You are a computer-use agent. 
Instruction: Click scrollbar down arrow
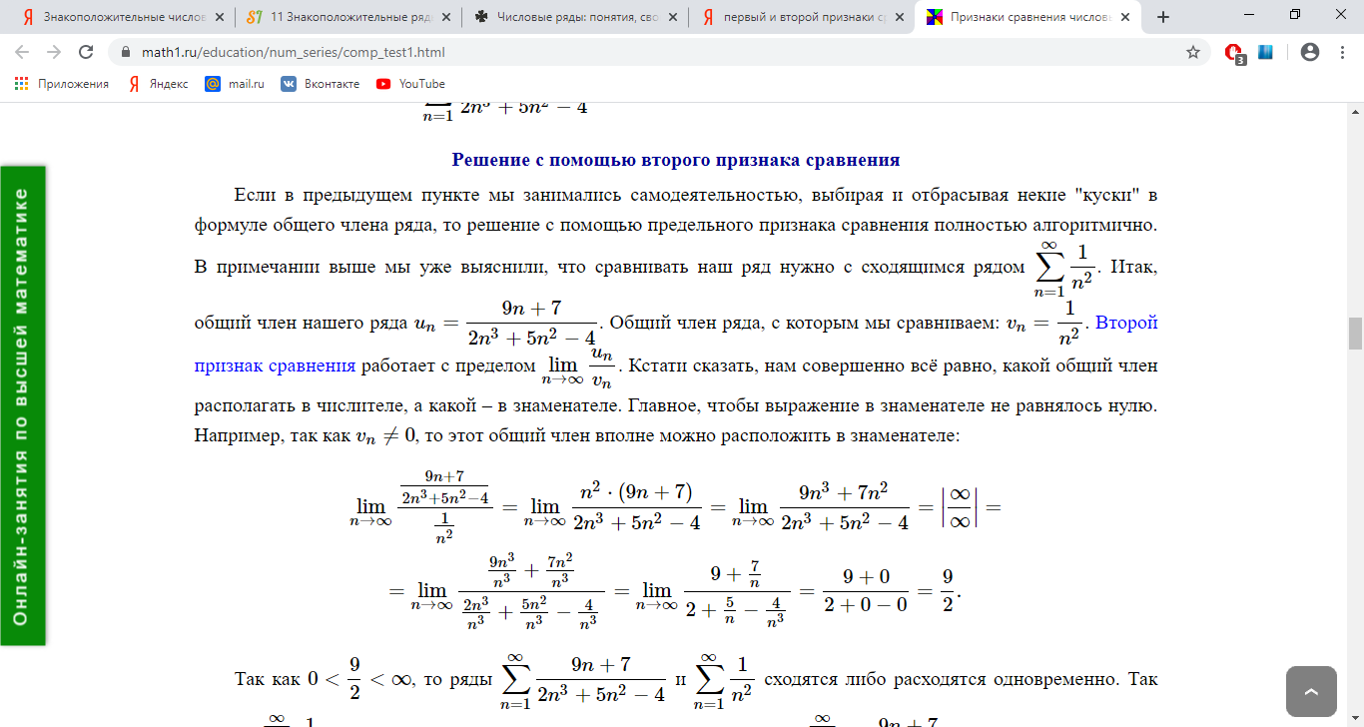pyautogui.click(x=1355, y=719)
